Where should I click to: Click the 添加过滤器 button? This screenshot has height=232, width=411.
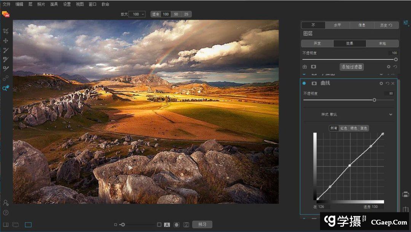click(x=352, y=67)
